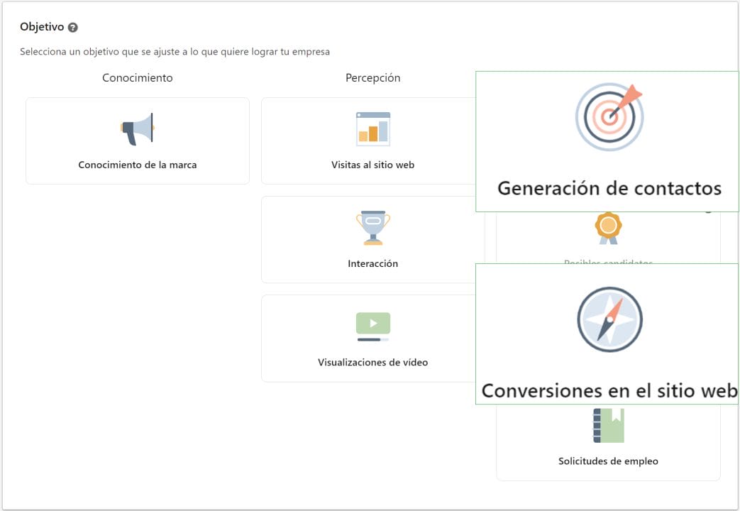Click the Conocimiento column header
This screenshot has height=511, width=740.
tap(136, 78)
